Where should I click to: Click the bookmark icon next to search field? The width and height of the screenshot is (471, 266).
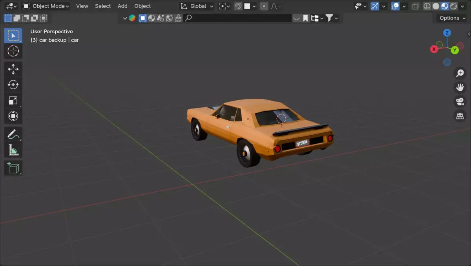coord(305,18)
